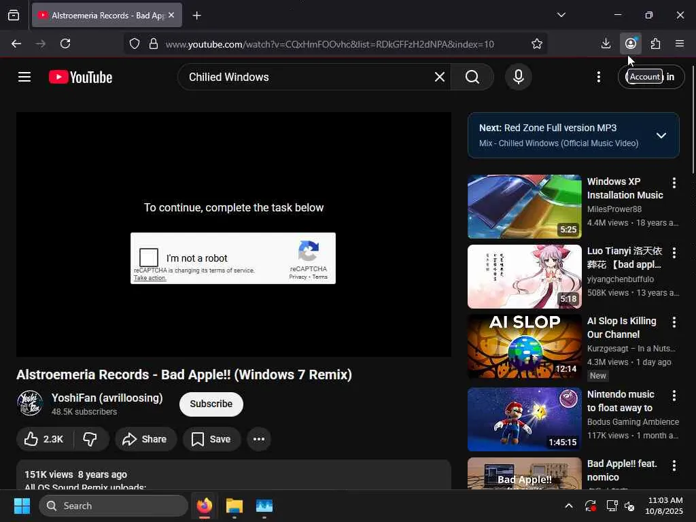Open Firefox extensions puzzle icon
Viewport: 696px width, 522px height.
point(655,43)
